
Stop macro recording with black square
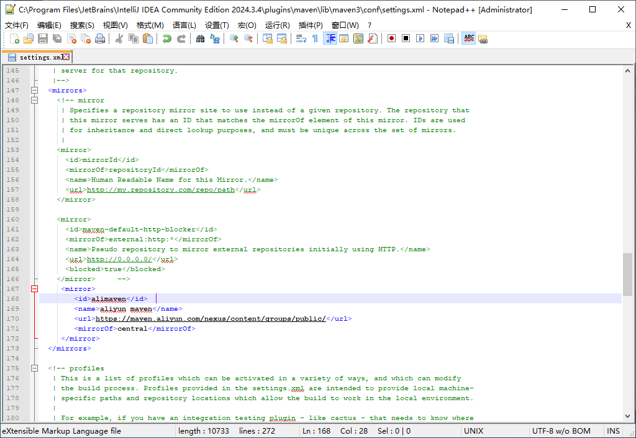406,38
